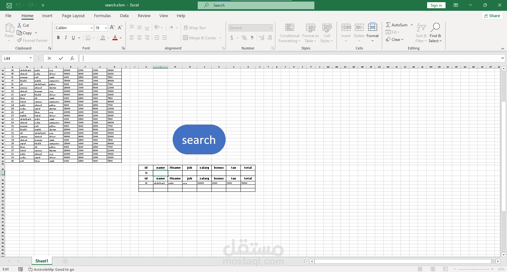
Task: Increase font size with the large A icon
Action: 112,28
